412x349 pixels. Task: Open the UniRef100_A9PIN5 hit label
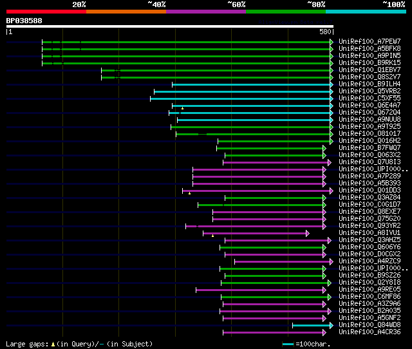(x=370, y=56)
